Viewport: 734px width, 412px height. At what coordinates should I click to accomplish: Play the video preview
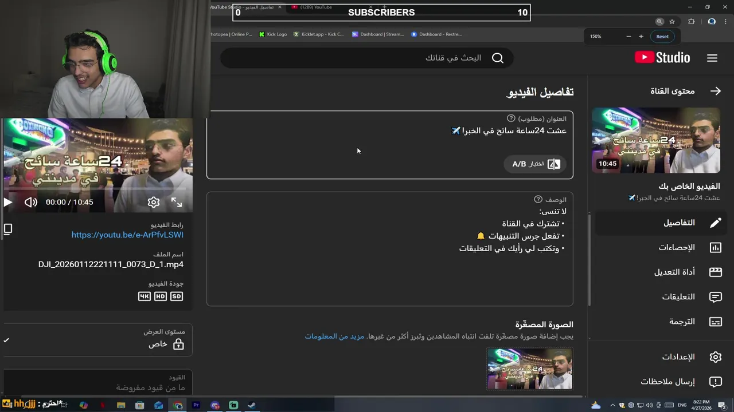(x=7, y=202)
